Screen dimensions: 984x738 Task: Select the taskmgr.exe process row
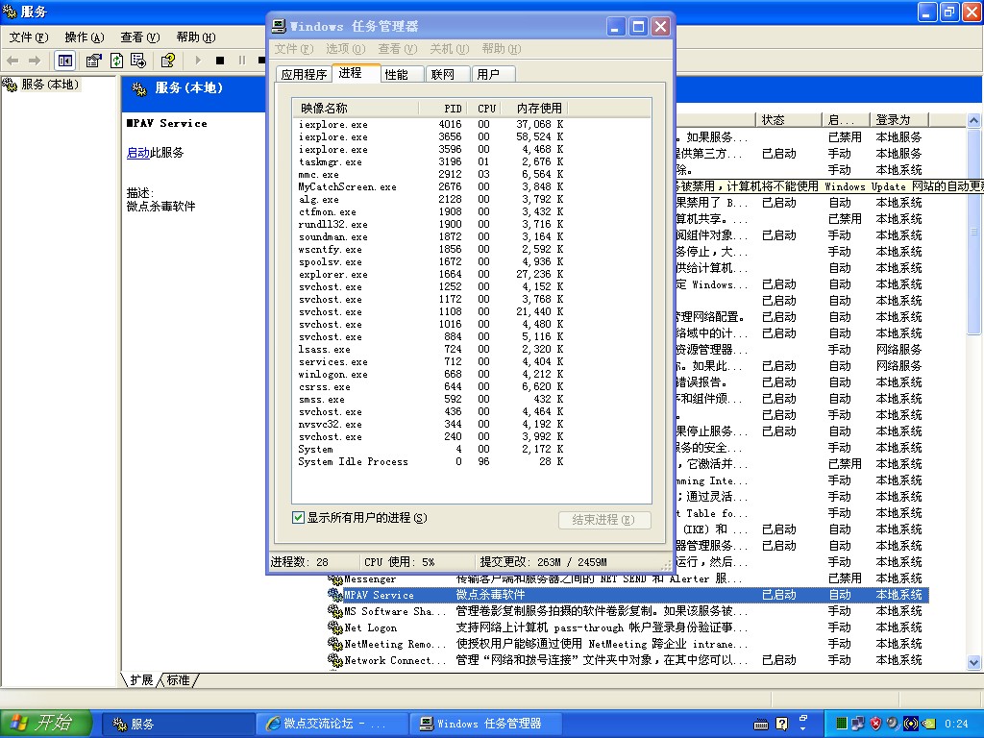point(430,161)
